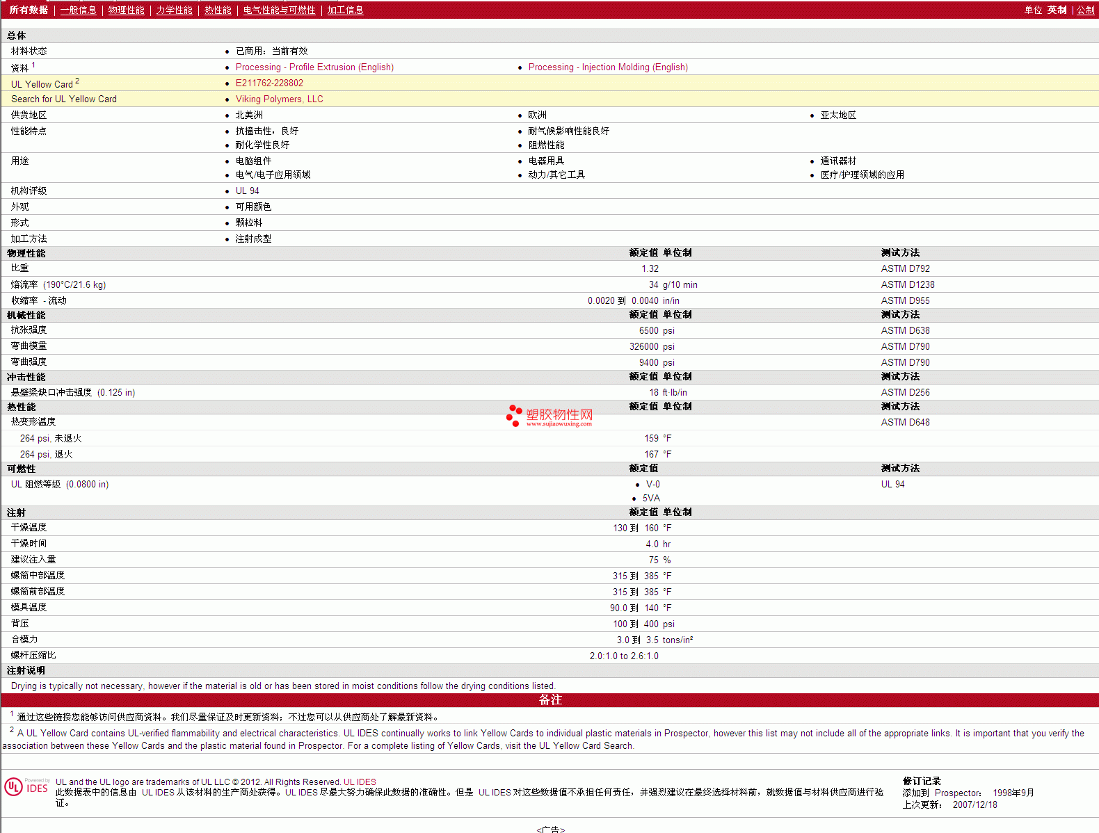Click the UL IDES logo icon
Screen dimensions: 1099x833
(x=26, y=786)
